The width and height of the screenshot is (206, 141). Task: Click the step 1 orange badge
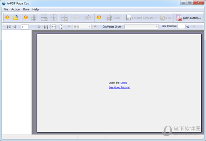(x=7, y=17)
